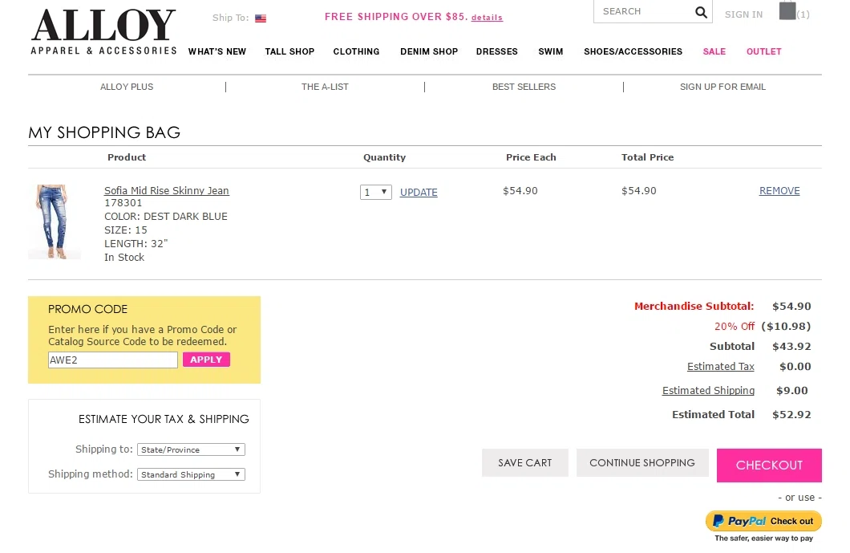Click Estimated Tax link
850x553 pixels.
coord(720,366)
